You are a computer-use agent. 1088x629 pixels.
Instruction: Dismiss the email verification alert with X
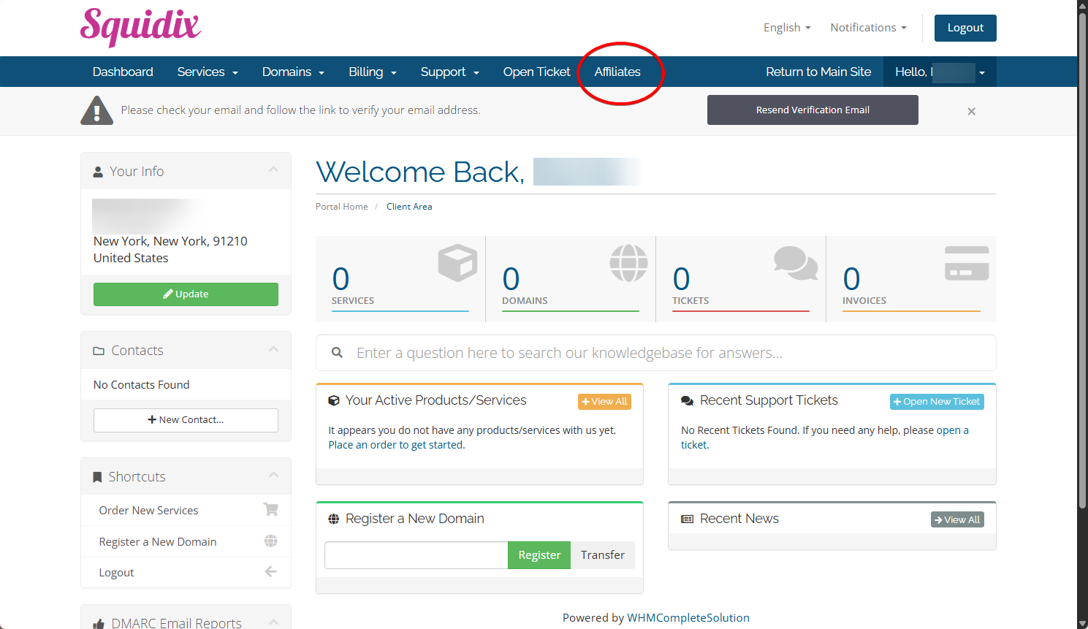tap(971, 111)
